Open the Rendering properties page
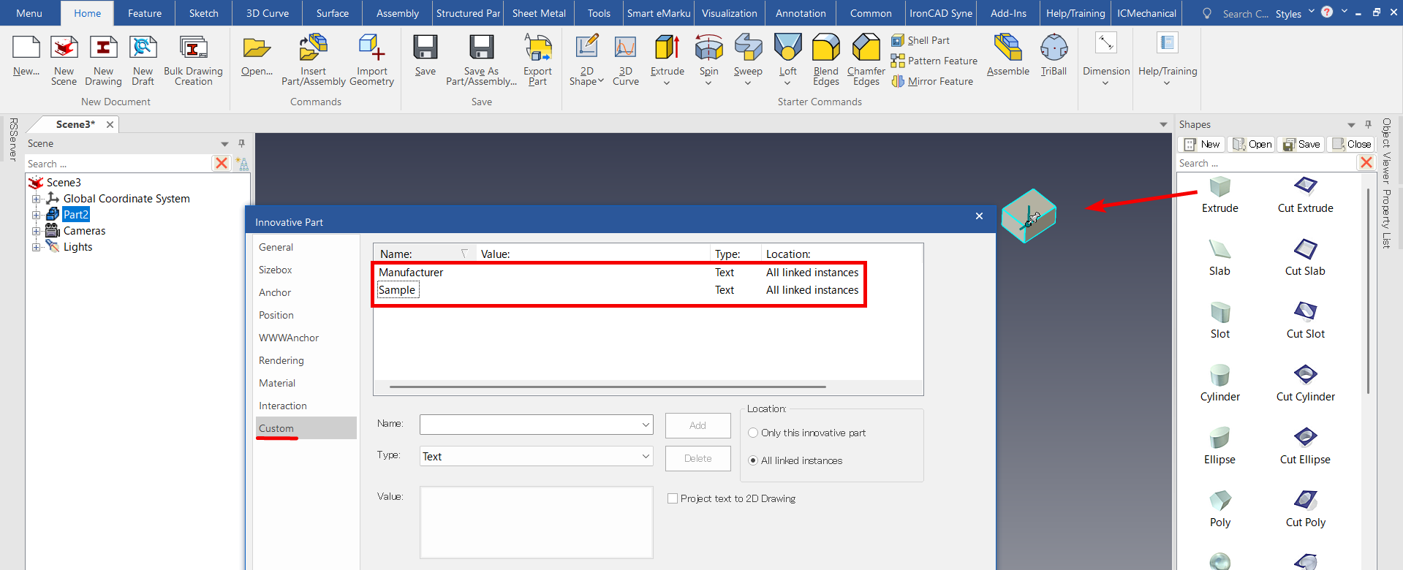This screenshot has height=570, width=1403. click(281, 360)
